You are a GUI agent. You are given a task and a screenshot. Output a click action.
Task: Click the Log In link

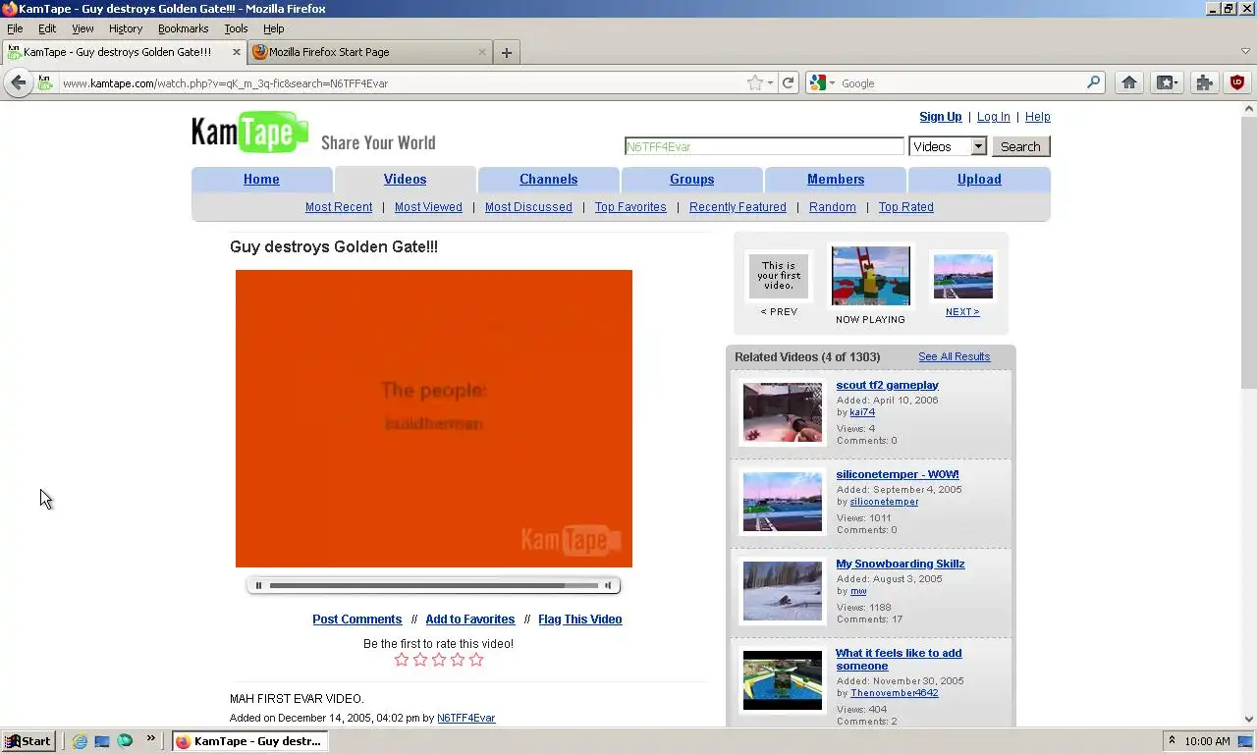pos(993,117)
